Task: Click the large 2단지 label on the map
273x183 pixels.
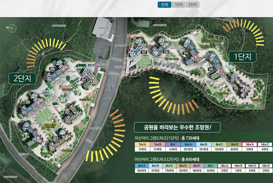Action: (x=23, y=78)
